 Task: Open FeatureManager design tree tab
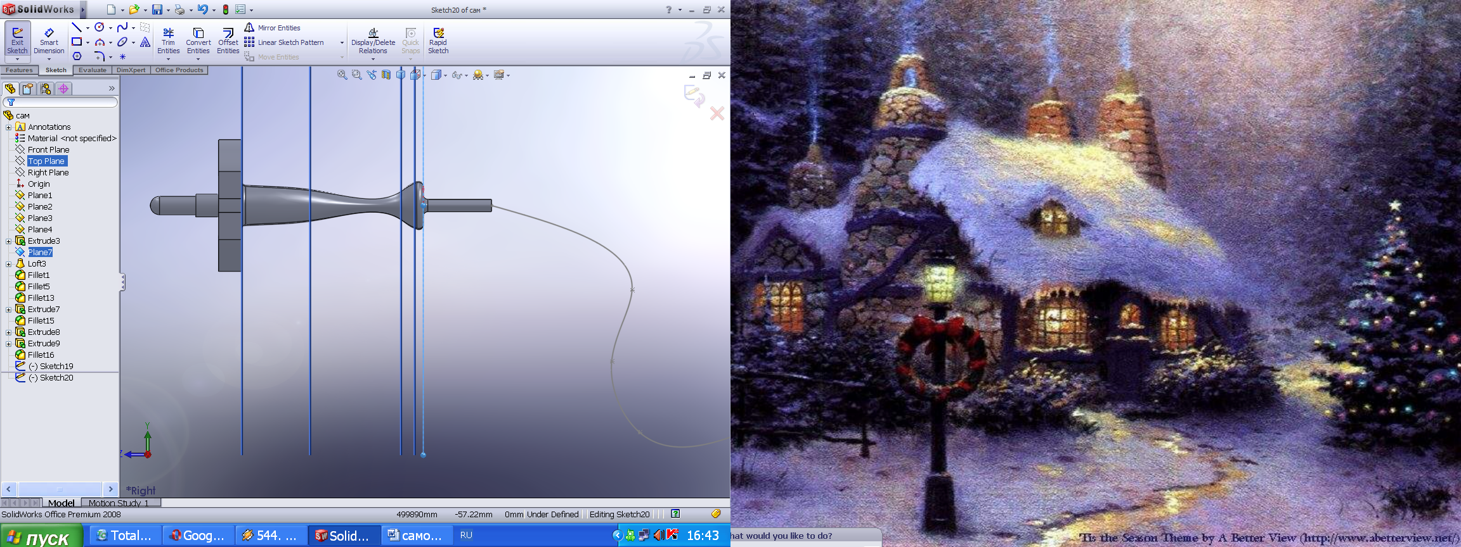(10, 89)
